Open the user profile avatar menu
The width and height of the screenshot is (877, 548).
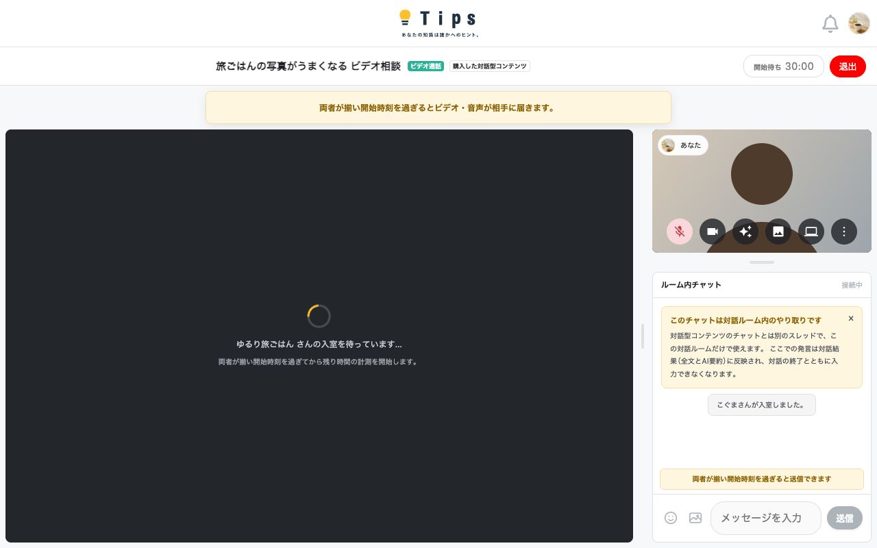pos(859,23)
